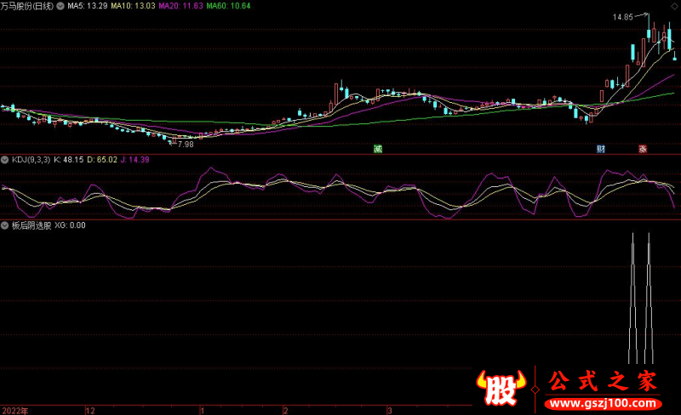Click the 7.98 low price annotation

[x=185, y=145]
